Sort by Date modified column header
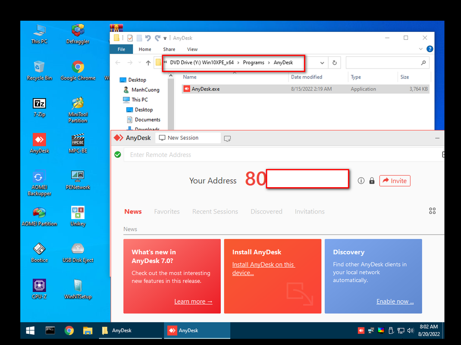This screenshot has width=461, height=345. point(306,77)
